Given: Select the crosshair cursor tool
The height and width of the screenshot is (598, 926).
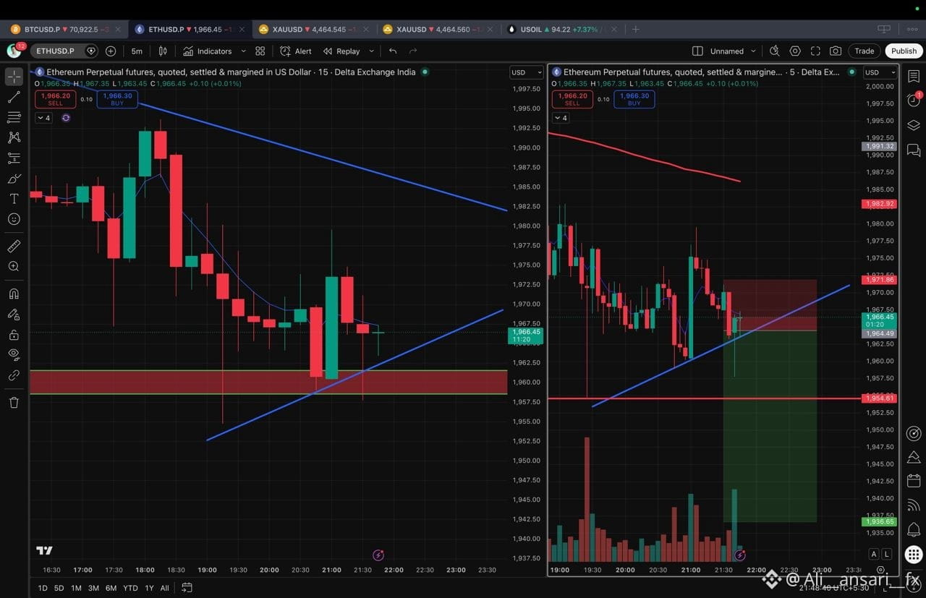Looking at the screenshot, I should [14, 77].
